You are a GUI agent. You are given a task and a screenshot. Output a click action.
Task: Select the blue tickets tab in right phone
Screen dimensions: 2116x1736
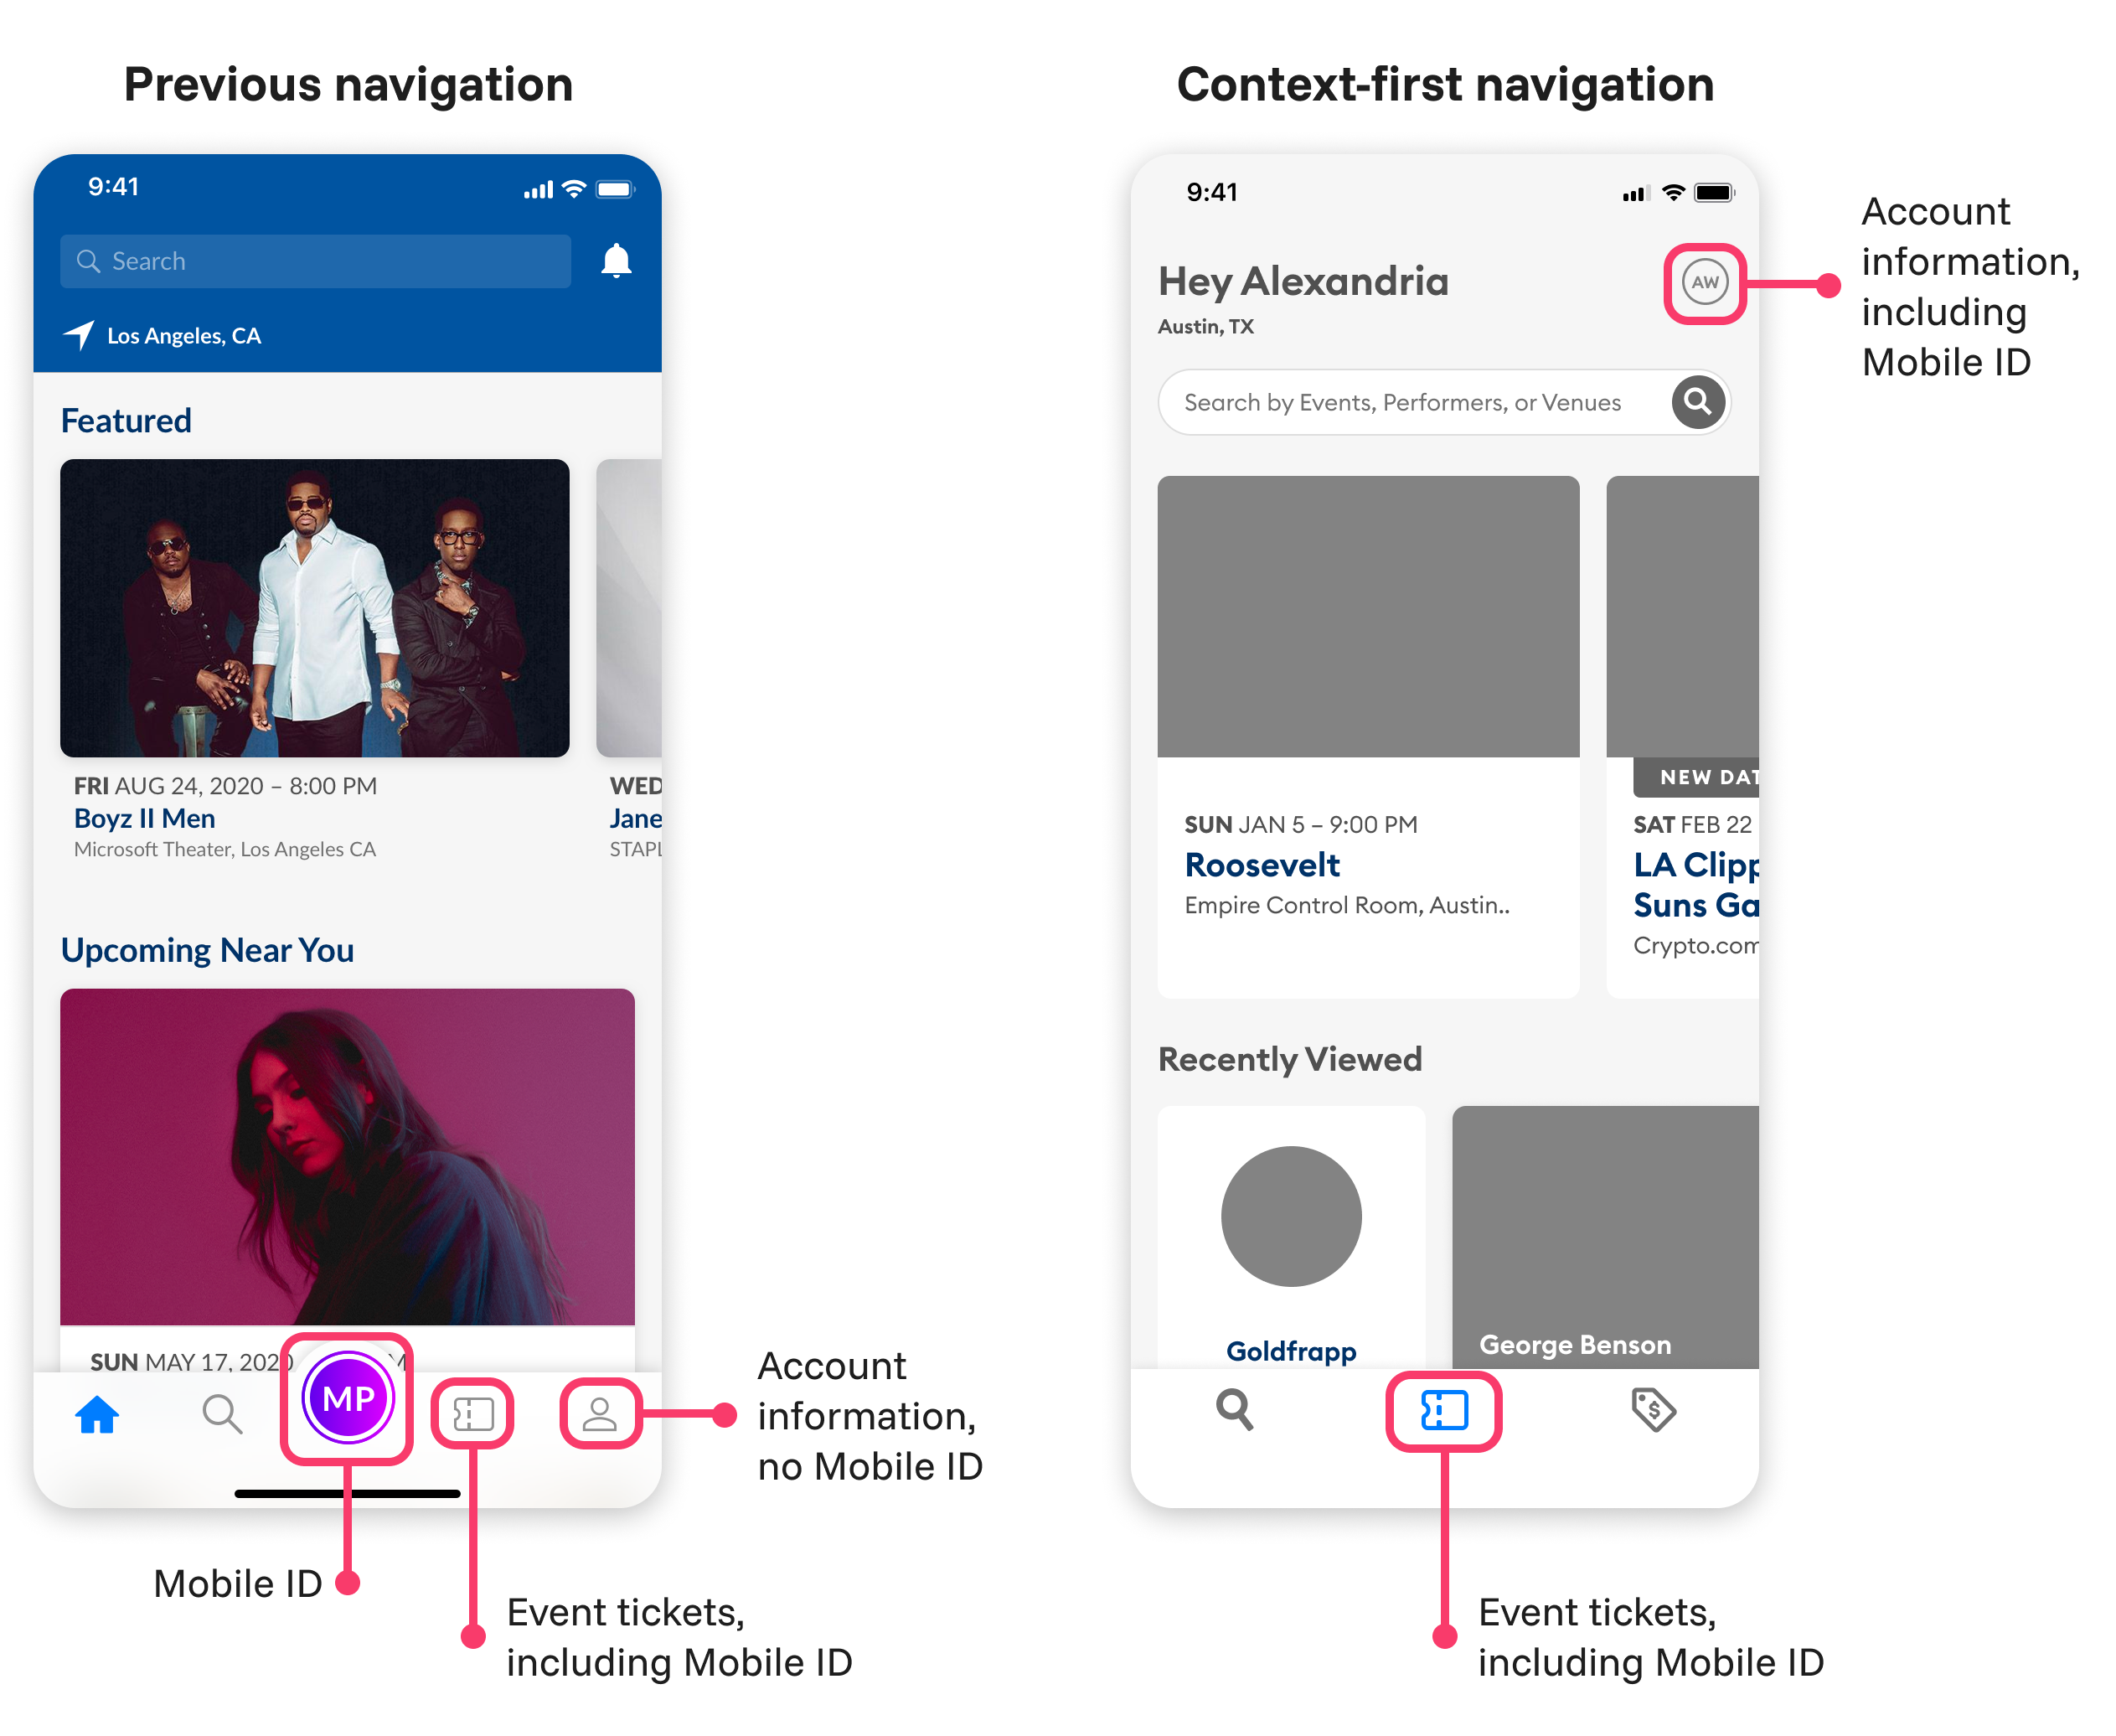click(1443, 1410)
